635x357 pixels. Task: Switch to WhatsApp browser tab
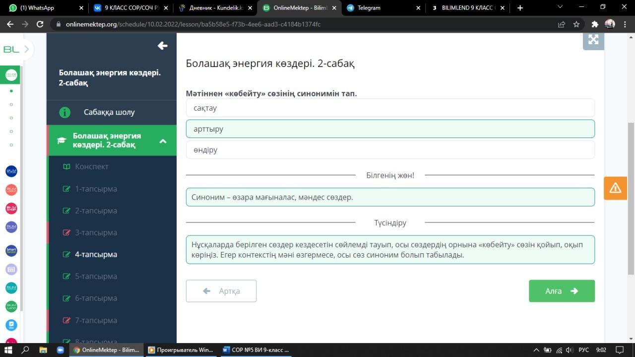tap(44, 8)
